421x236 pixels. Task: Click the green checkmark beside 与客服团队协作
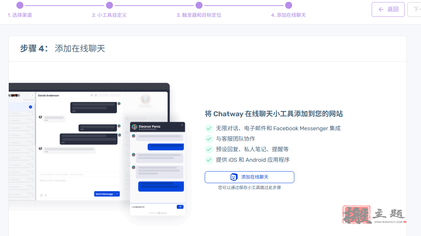click(x=209, y=139)
